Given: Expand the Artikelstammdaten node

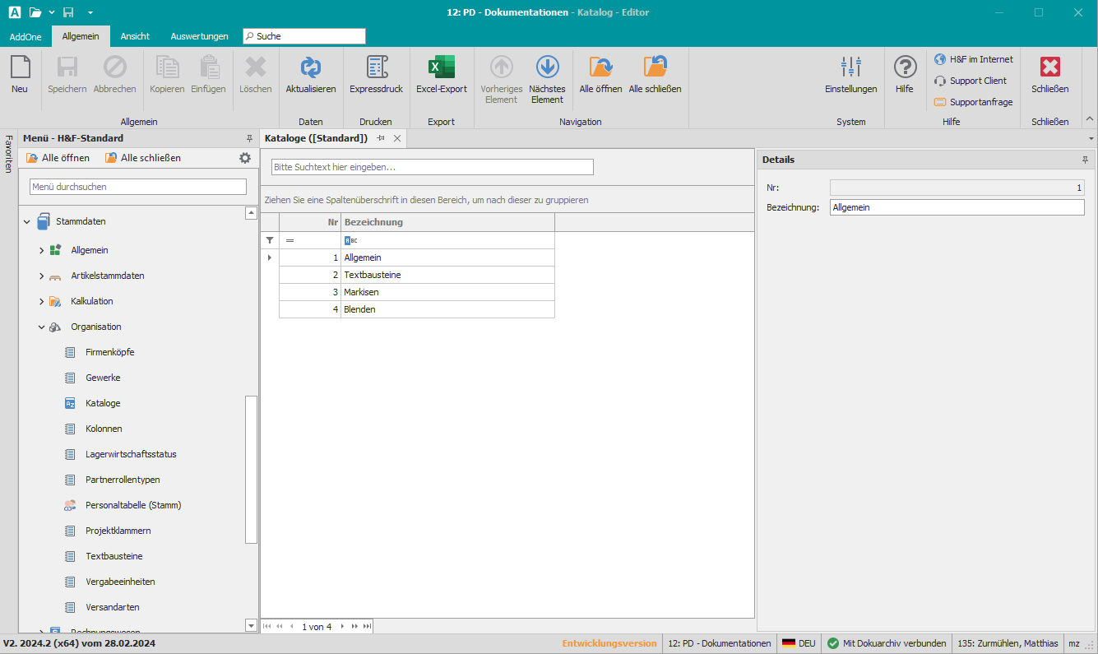Looking at the screenshot, I should click(40, 276).
